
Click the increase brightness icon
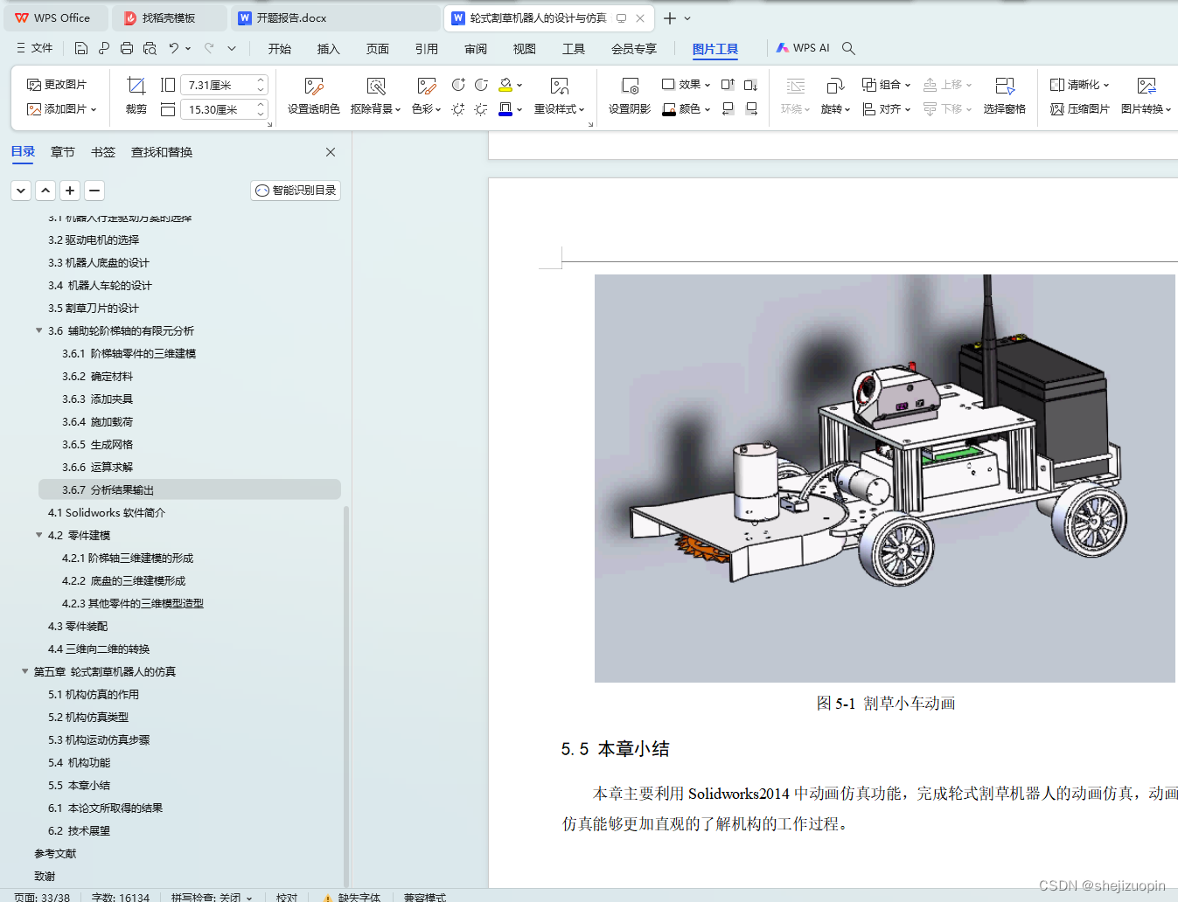pyautogui.click(x=458, y=109)
